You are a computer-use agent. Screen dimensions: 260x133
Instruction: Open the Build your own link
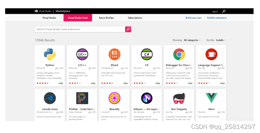click(x=194, y=18)
